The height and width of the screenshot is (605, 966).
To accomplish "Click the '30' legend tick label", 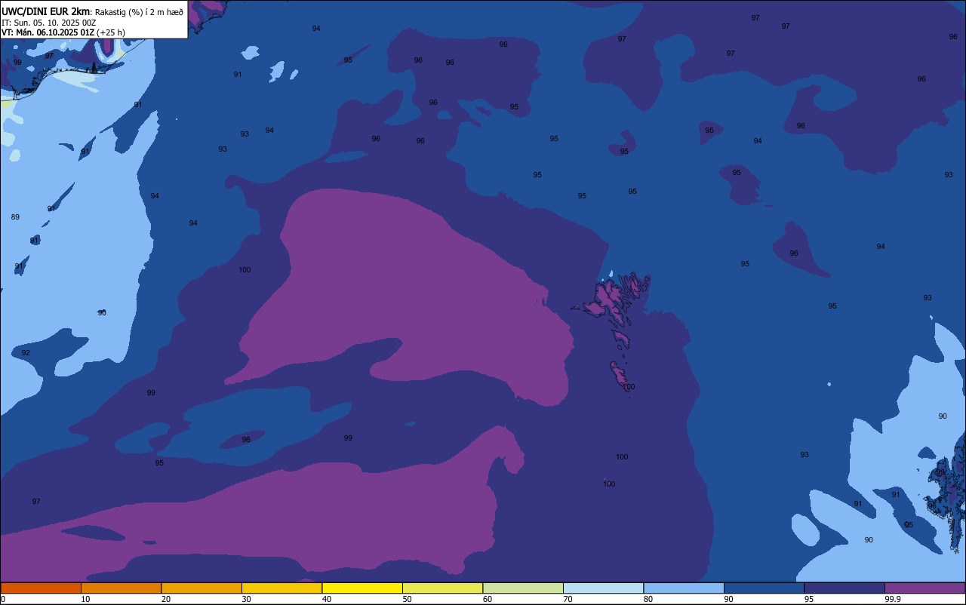I will [x=246, y=599].
